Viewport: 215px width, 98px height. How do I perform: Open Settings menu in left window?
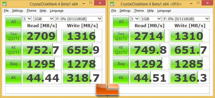[x=18, y=11]
